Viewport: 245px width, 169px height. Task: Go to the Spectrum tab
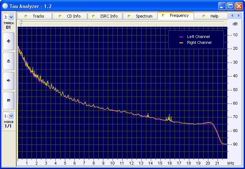tap(140, 16)
